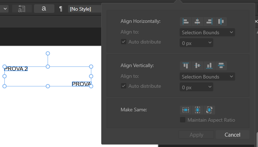Align selection to bottom edges
The image size is (258, 147).
(209, 66)
